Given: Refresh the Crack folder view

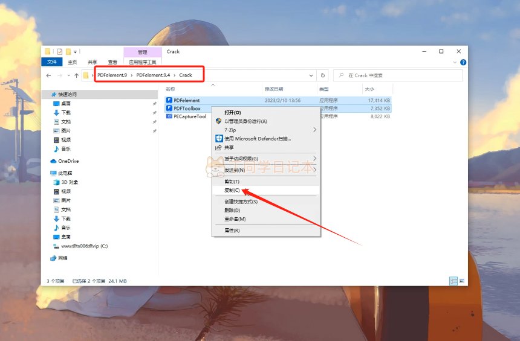Looking at the screenshot, I should click(x=323, y=75).
